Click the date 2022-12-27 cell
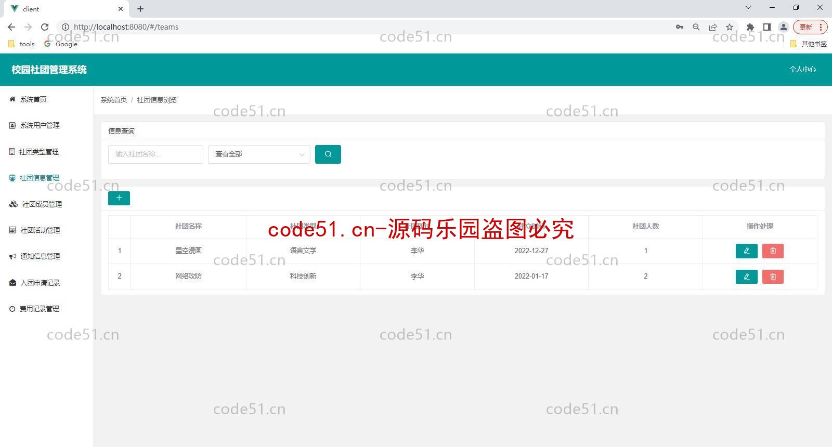The image size is (832, 447). [531, 251]
